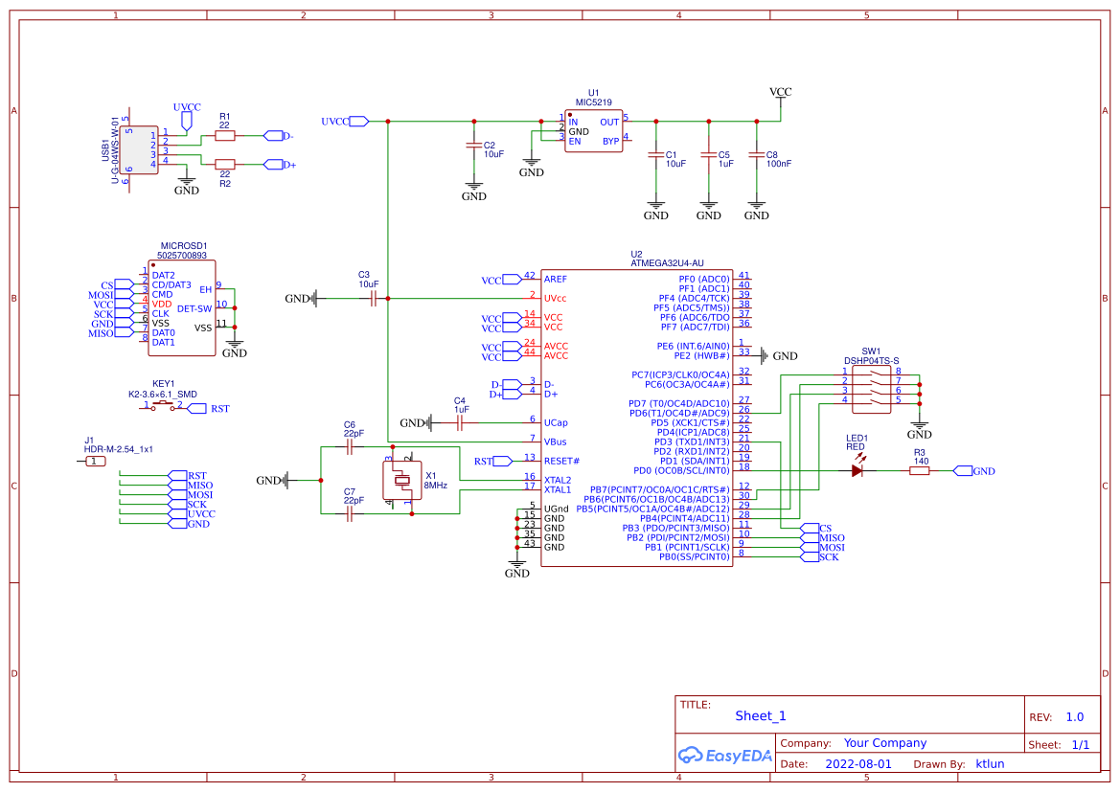Click the red LED1 diode symbol
This screenshot has height=792, width=1120.
click(x=857, y=469)
